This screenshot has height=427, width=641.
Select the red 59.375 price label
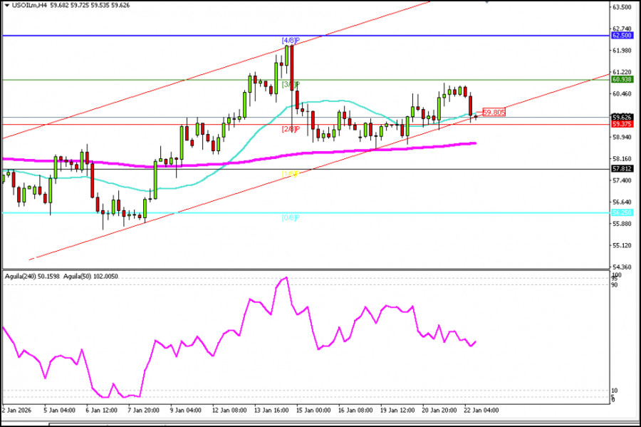pos(622,124)
